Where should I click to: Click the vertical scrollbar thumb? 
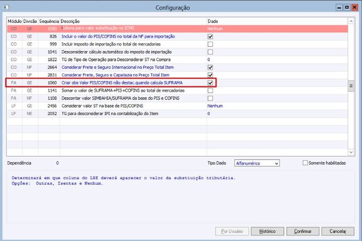coord(351,86)
